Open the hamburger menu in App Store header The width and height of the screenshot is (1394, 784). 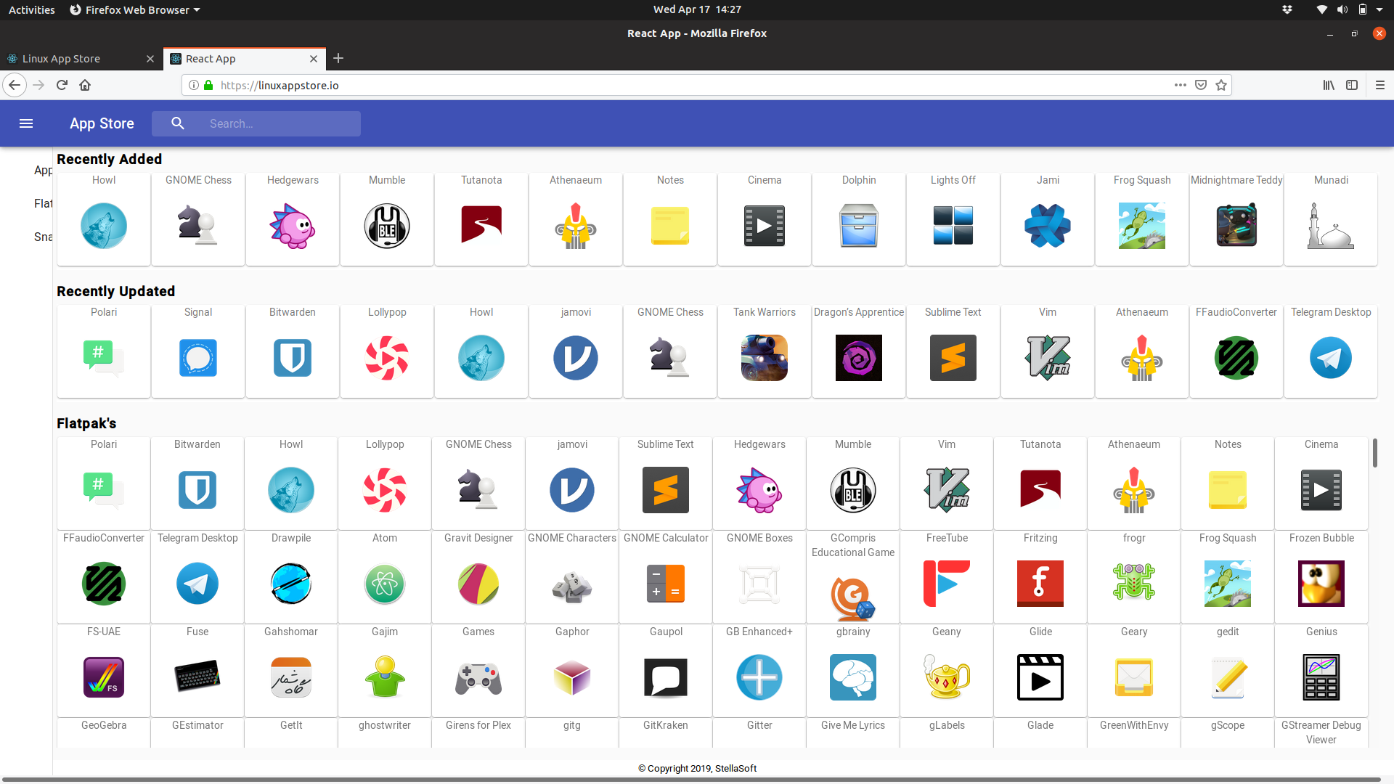pos(26,123)
